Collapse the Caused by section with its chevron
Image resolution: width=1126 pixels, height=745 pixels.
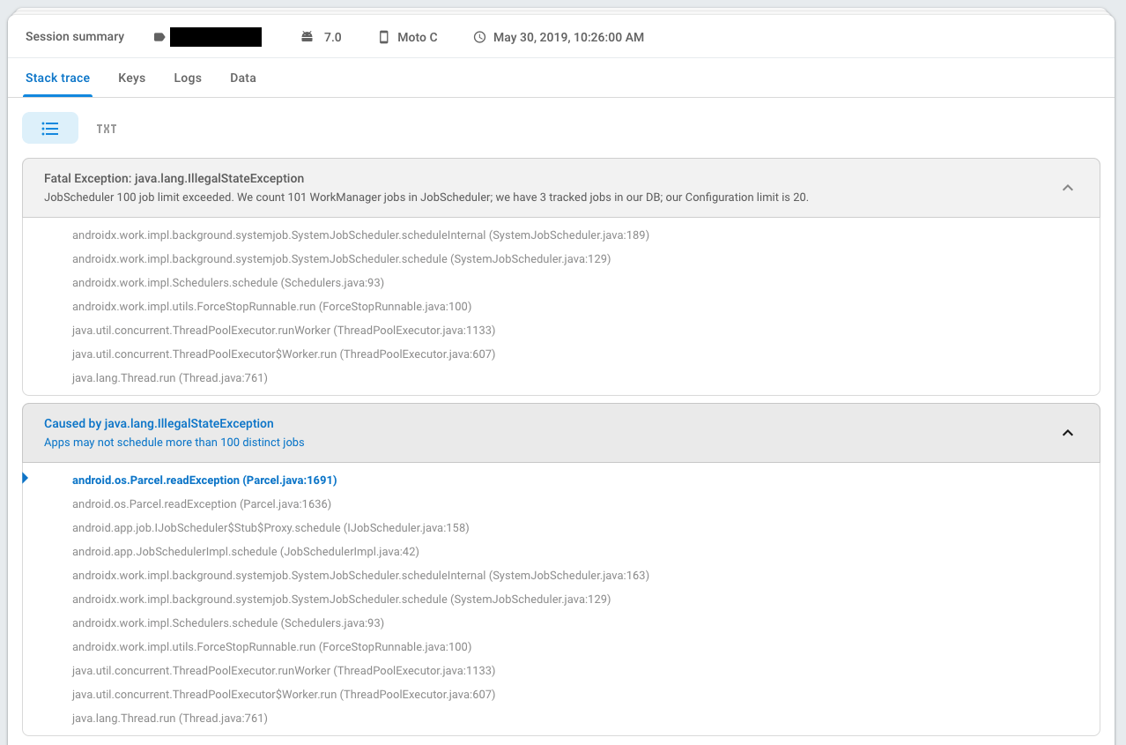(x=1067, y=433)
